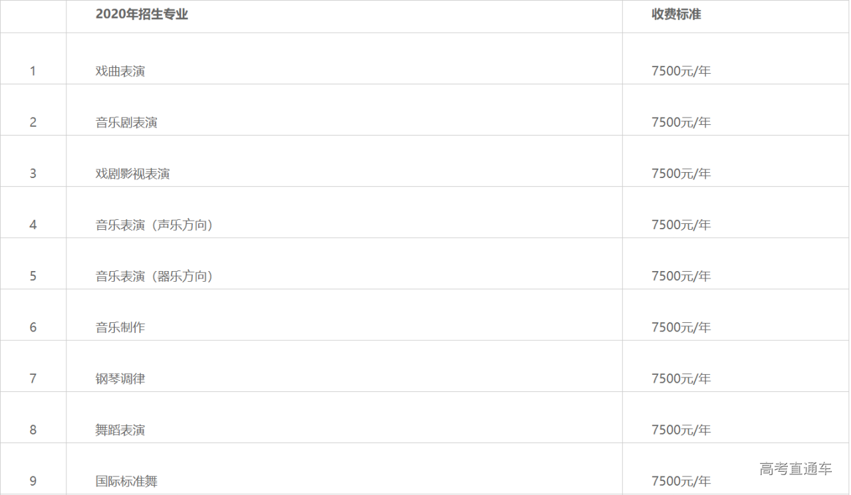Viewport: 851px width, 495px height.
Task: Click row number 1 in the table
Action: (33, 71)
